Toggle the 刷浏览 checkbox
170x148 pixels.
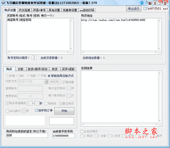[x=64, y=82]
